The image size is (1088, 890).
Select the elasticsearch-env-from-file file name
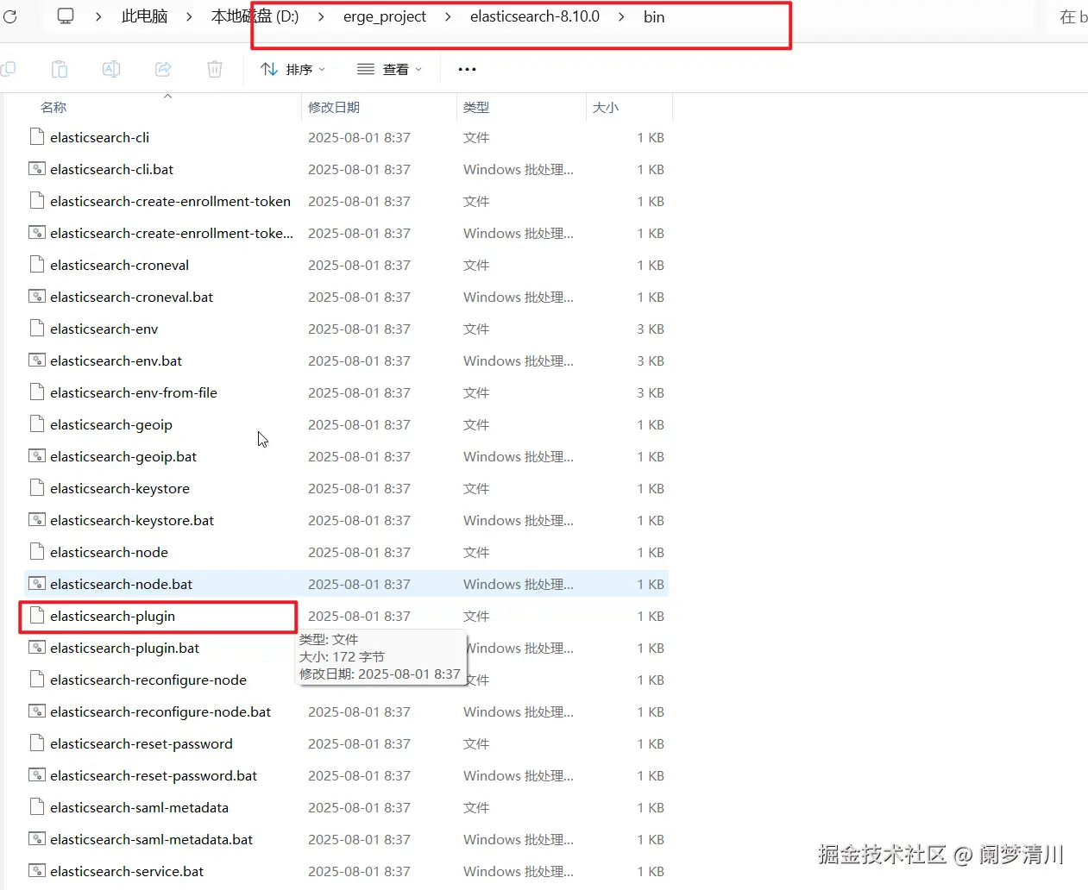134,392
